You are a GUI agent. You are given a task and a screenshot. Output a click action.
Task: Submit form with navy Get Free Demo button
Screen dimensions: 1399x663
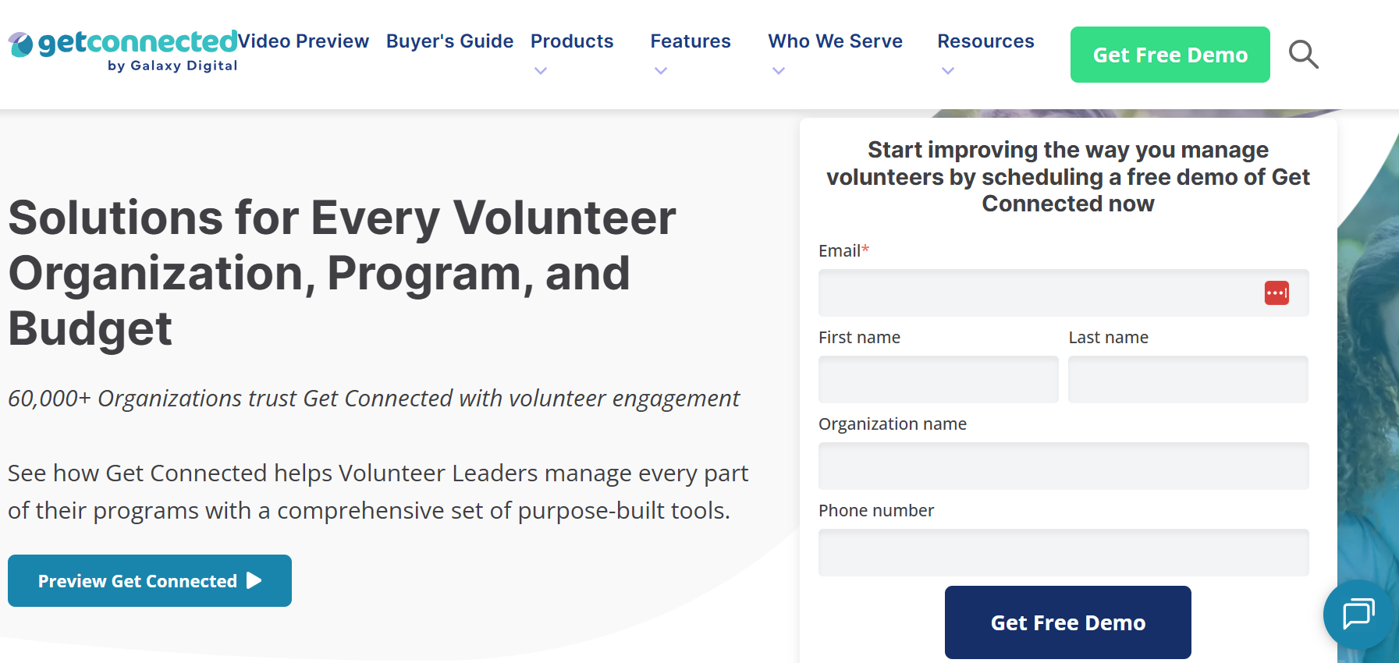tap(1067, 622)
